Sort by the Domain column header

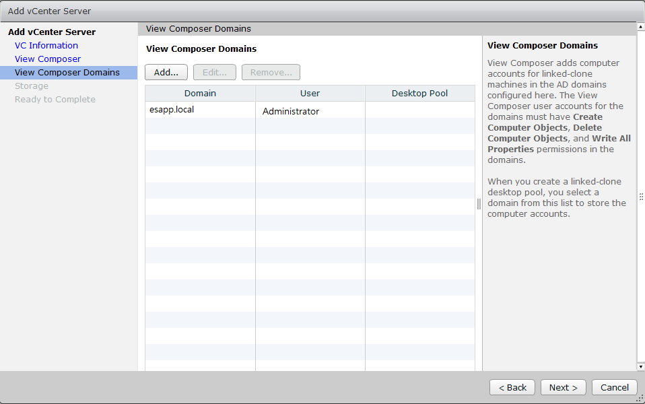click(x=201, y=94)
